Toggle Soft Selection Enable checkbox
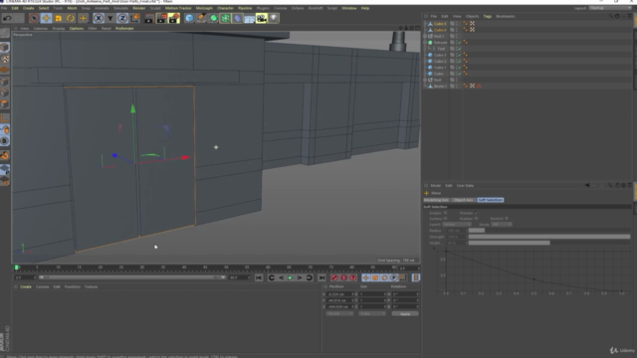 pyautogui.click(x=446, y=213)
